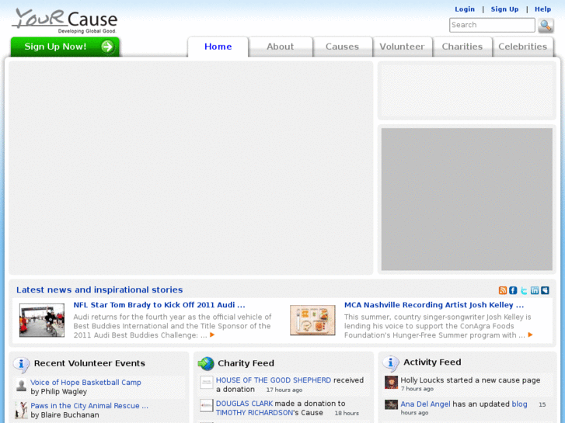
Task: Click the DOUGLAS CLARK donation thumbnail
Action: pos(207,405)
